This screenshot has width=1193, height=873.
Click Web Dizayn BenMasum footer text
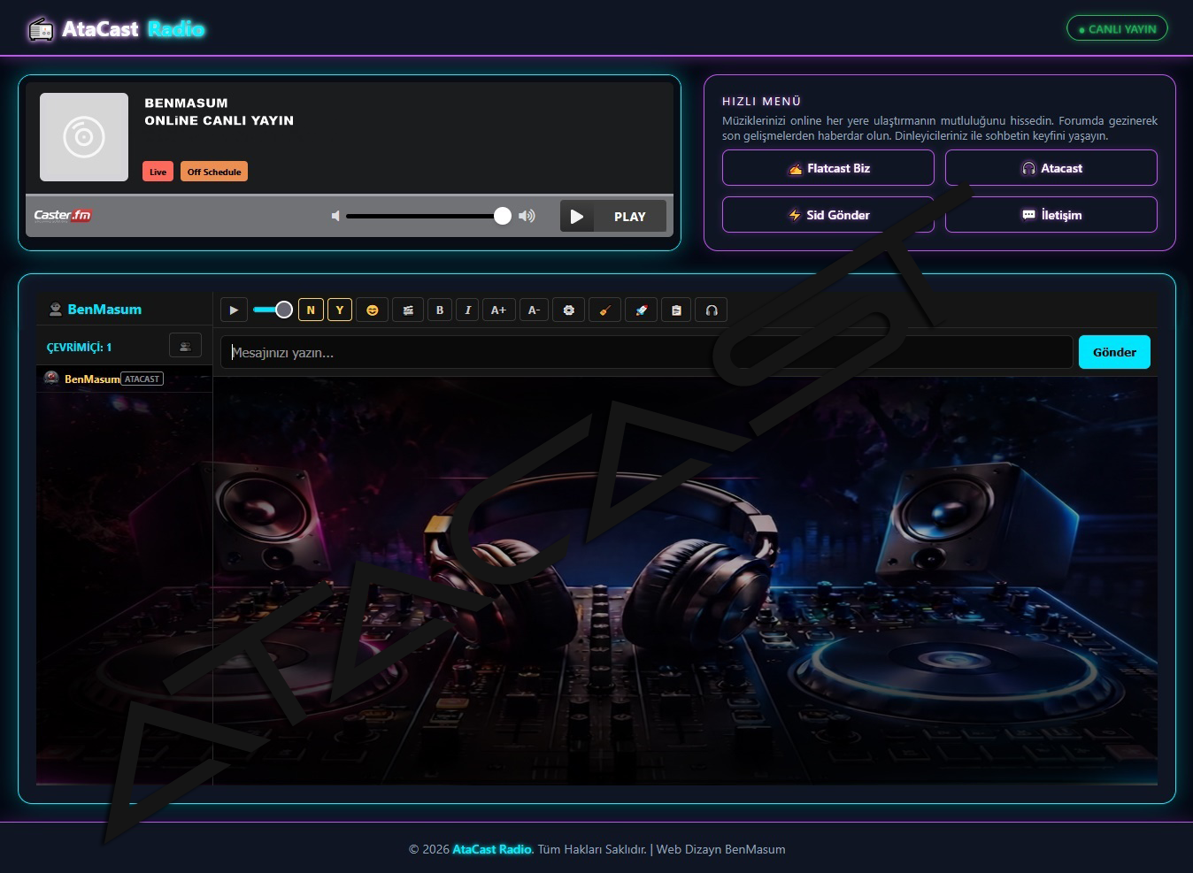(720, 849)
